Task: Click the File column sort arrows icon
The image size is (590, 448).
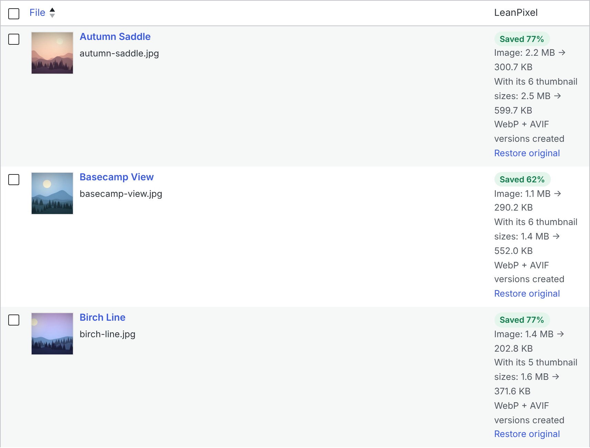Action: click(x=52, y=13)
